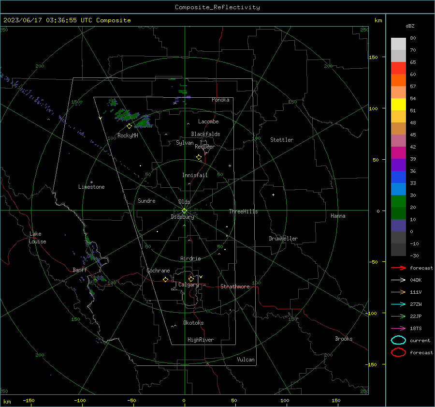Click the white asterisk above Limestone
The image size is (435, 407).
(91, 182)
